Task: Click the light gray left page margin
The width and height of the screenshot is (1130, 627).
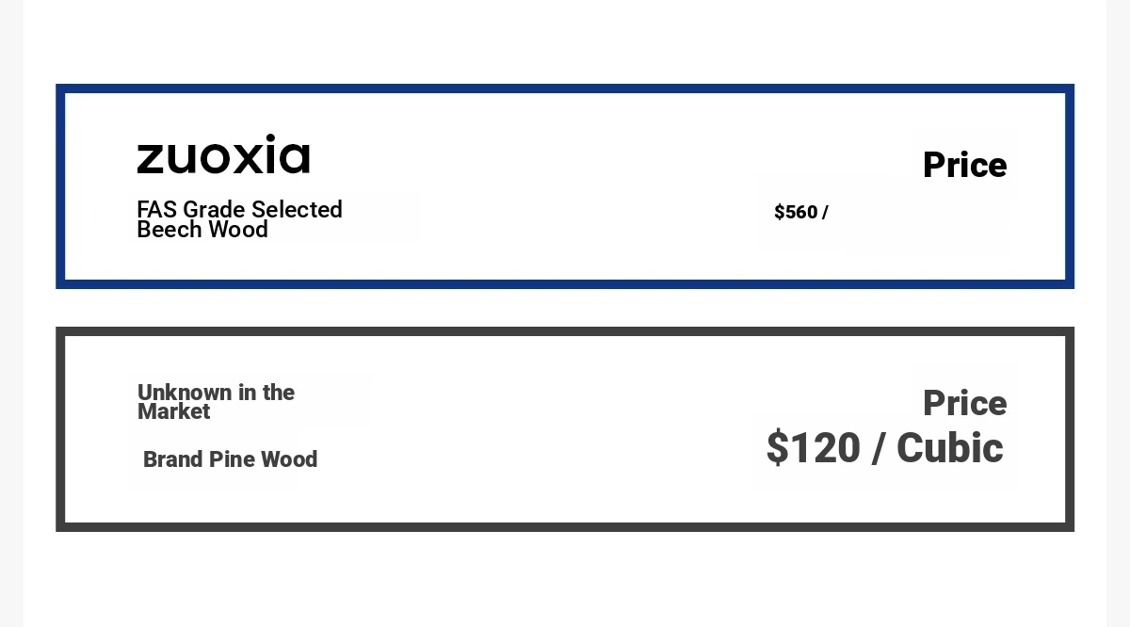Action: [11, 313]
